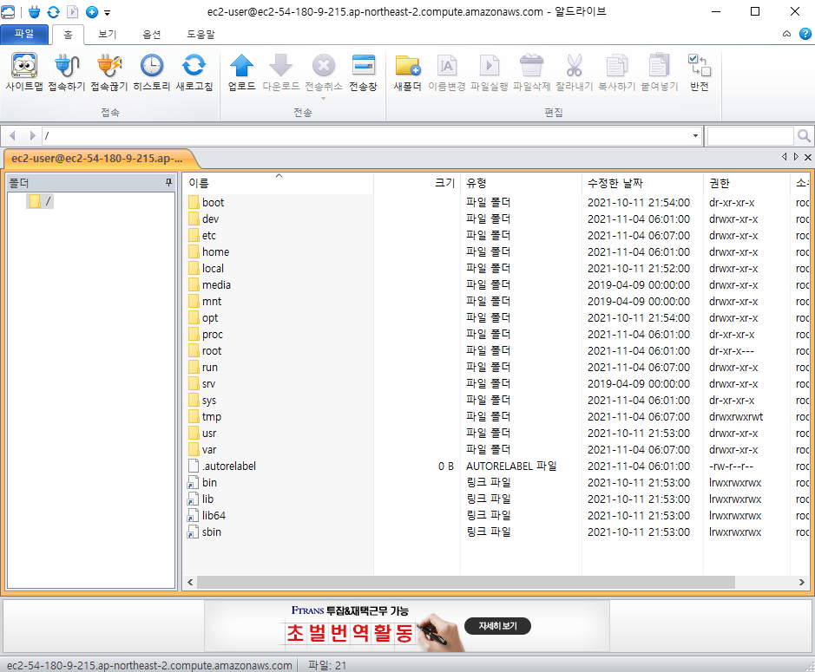Sort by the 수정한 날짜 column header
This screenshot has height=672, width=815.
(x=642, y=183)
